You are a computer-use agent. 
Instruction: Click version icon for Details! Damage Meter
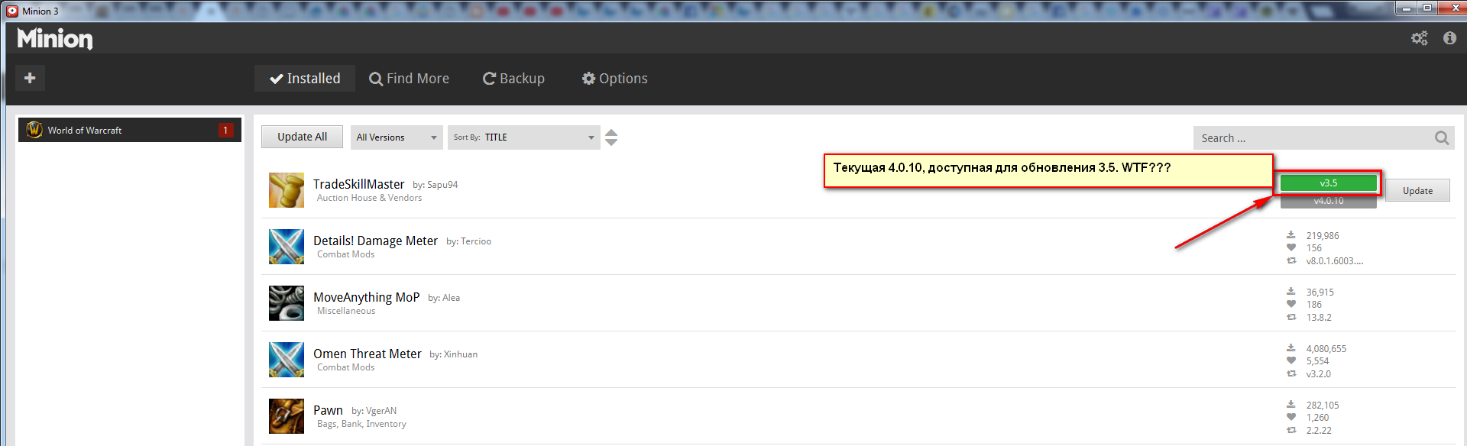pos(1291,260)
